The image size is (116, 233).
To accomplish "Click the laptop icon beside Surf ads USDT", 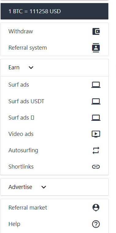I will point(96,101).
